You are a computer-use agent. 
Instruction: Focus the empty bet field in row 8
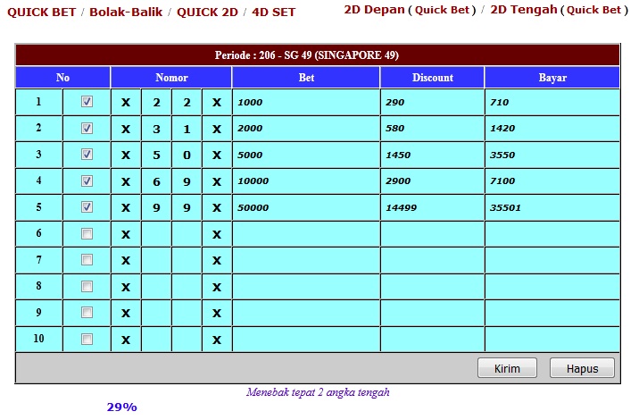pyautogui.click(x=306, y=287)
